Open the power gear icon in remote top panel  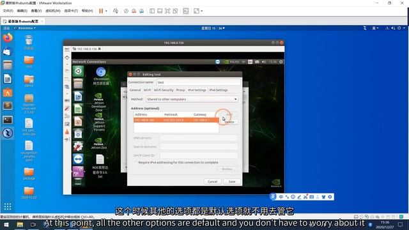[281, 62]
